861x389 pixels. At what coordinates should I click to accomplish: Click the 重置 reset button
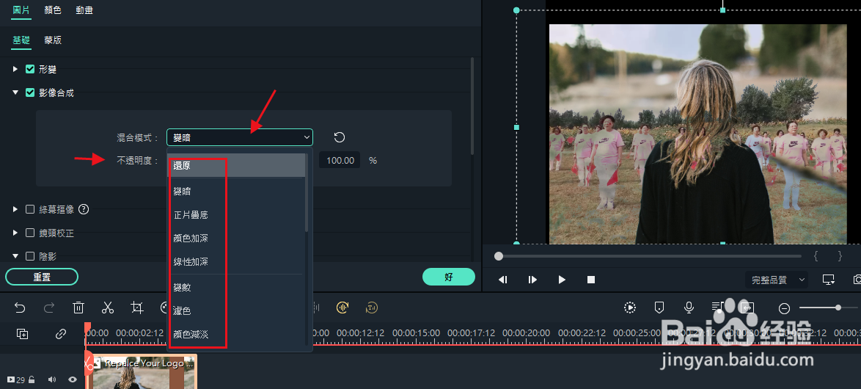(42, 277)
